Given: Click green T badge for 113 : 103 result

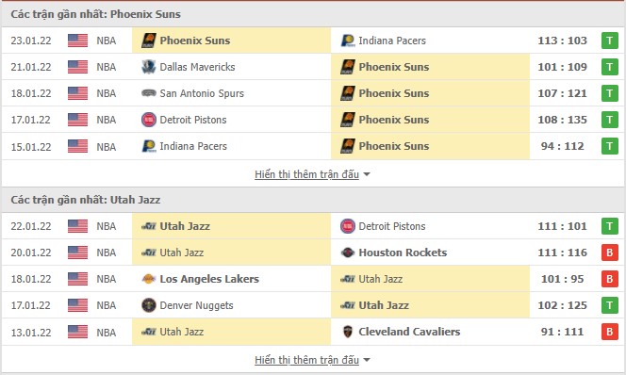Looking at the screenshot, I should [x=610, y=41].
